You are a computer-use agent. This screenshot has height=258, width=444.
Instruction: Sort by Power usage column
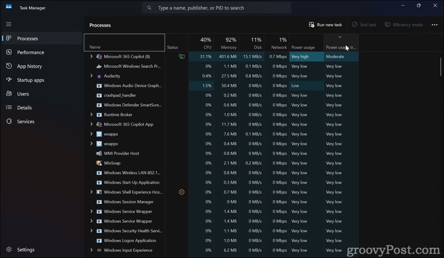tap(307, 42)
